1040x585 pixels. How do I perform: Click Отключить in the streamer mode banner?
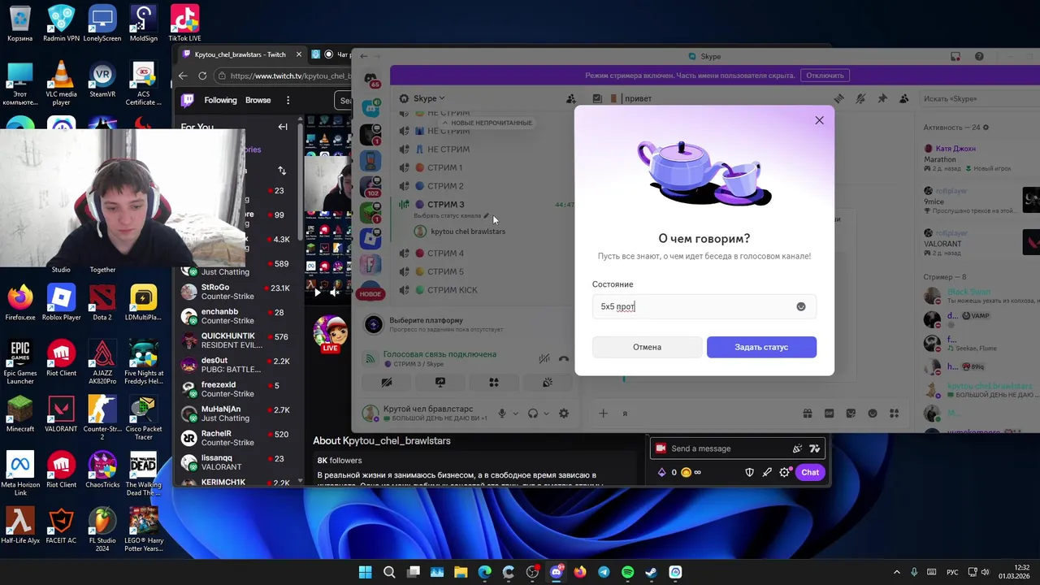pos(825,75)
